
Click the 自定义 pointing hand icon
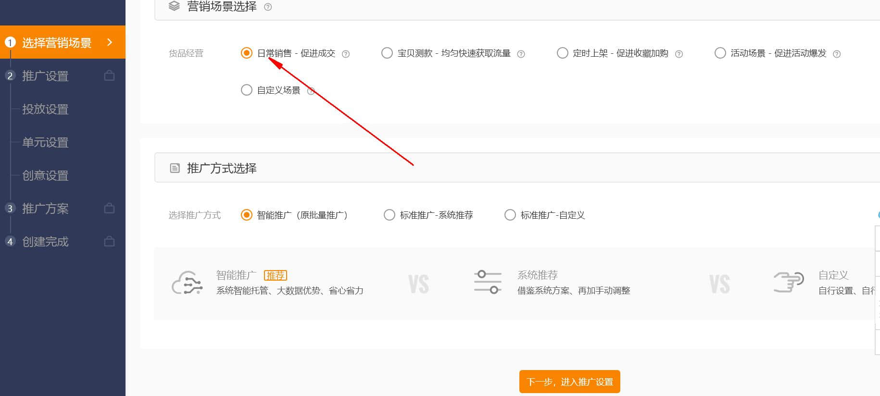pyautogui.click(x=788, y=282)
